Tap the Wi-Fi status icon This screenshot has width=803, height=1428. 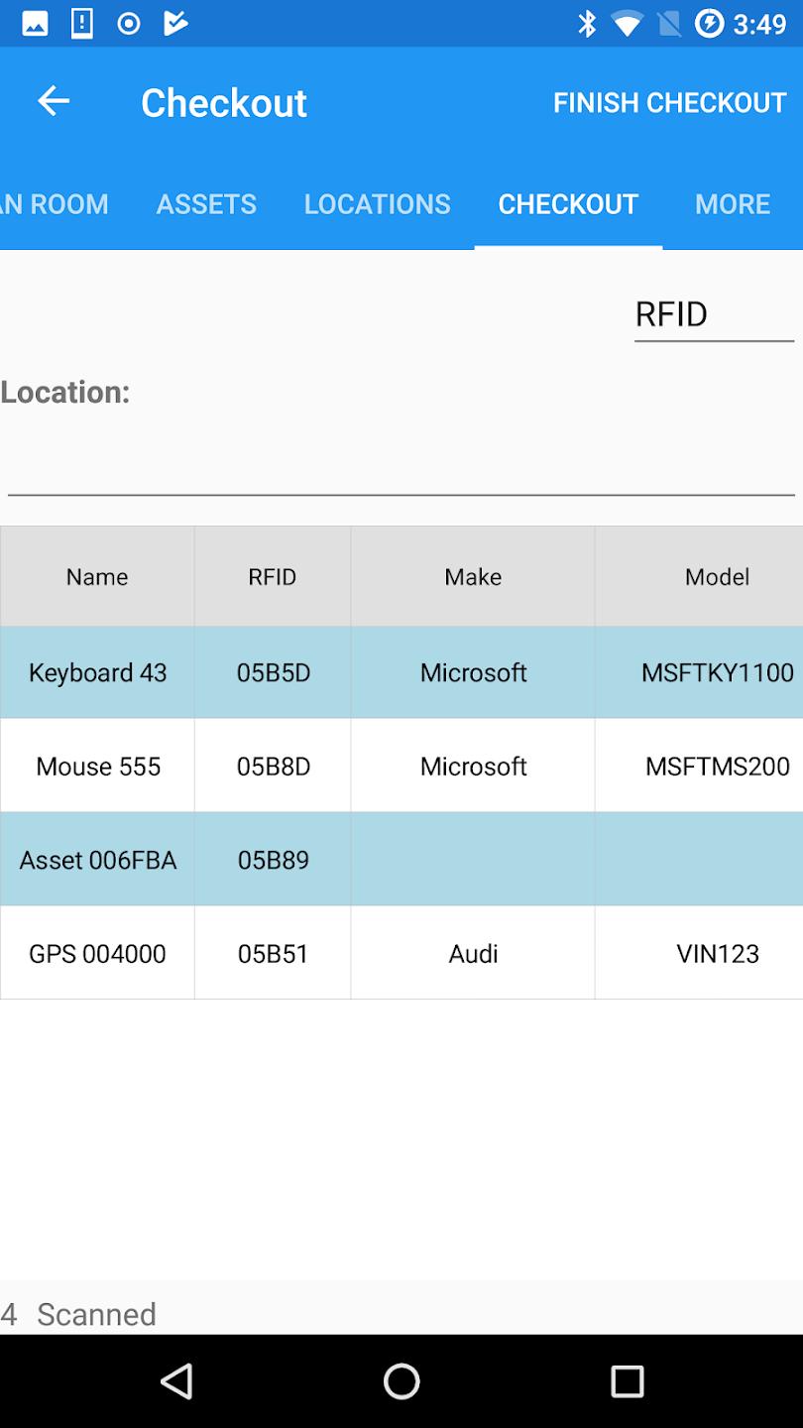pyautogui.click(x=627, y=23)
